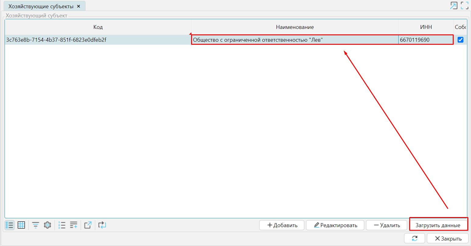This screenshot has width=471, height=246.
Task: Sort by the Наименование column header
Action: point(295,27)
